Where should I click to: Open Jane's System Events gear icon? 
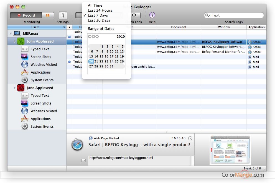(x=25, y=126)
